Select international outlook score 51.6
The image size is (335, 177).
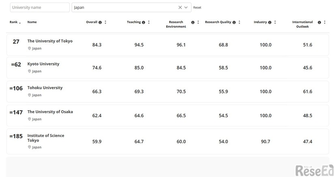(308, 45)
